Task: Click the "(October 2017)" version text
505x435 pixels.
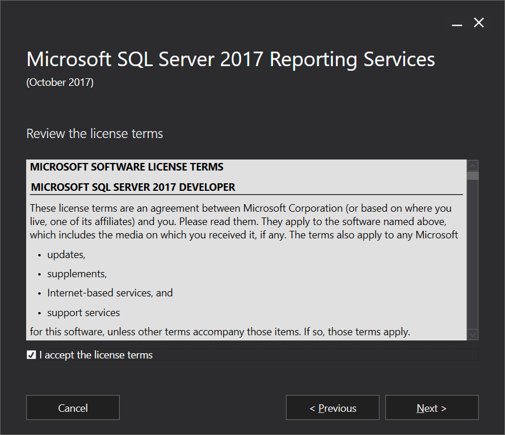Action: pos(60,82)
